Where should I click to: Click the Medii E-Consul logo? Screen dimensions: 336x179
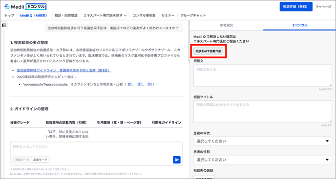[25, 7]
